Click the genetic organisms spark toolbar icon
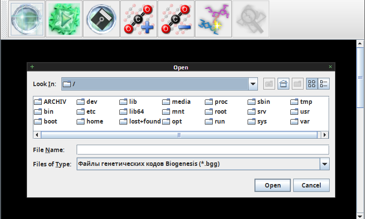This screenshot has width=365, height=219. [x=214, y=19]
